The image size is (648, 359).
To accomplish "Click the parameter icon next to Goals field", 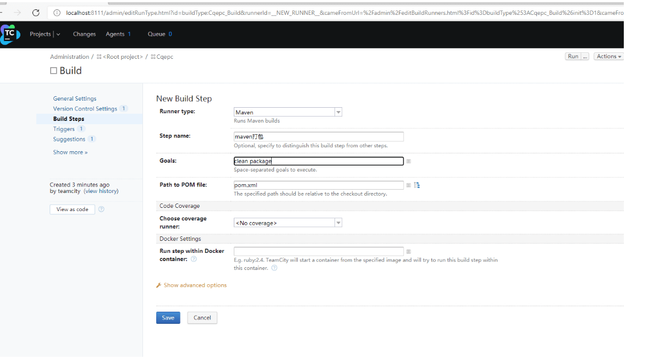I will (409, 162).
